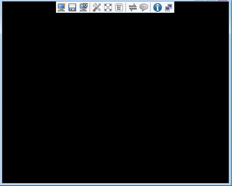This screenshot has width=232, height=186.
Task: Open file transfer (opposing arrows icon)
Action: pyautogui.click(x=133, y=8)
